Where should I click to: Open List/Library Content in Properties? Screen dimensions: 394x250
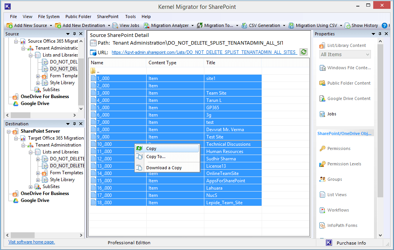pyautogui.click(x=343, y=45)
